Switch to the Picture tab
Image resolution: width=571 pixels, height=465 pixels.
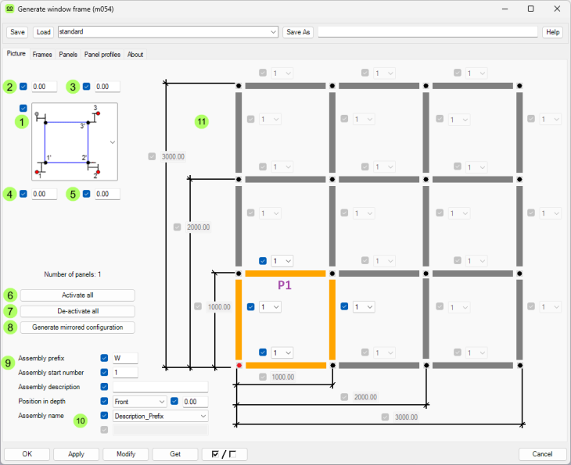pyautogui.click(x=16, y=53)
